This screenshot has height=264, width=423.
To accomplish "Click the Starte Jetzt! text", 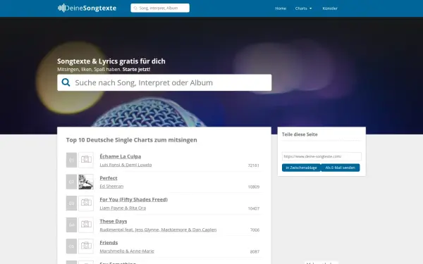I will coord(136,69).
